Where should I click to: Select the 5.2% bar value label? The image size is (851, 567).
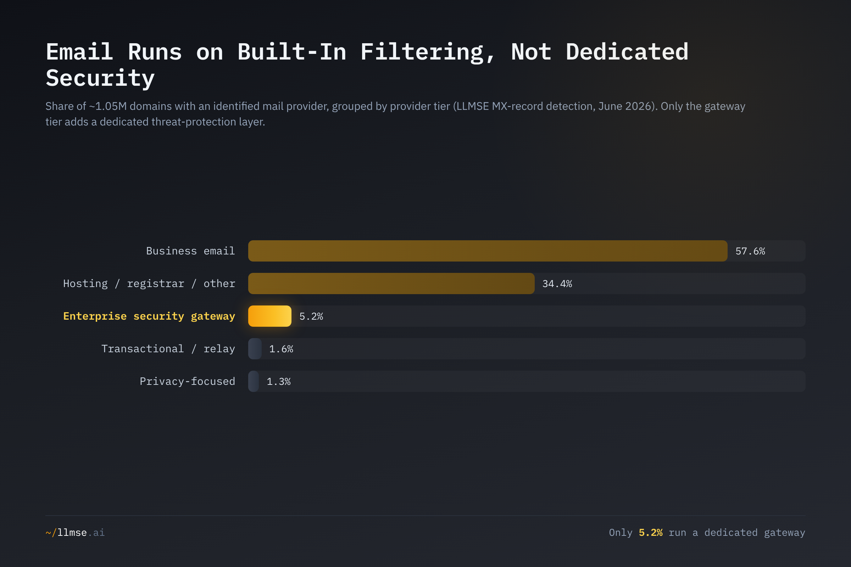coord(311,316)
